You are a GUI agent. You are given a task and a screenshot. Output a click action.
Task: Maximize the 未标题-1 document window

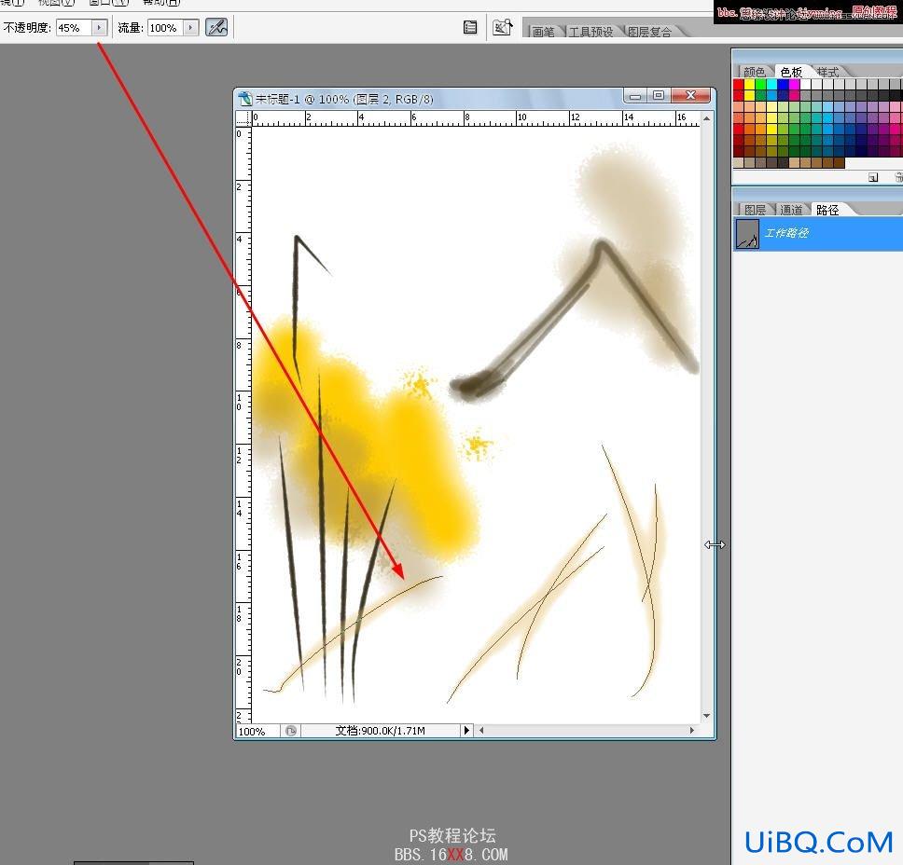[x=659, y=96]
